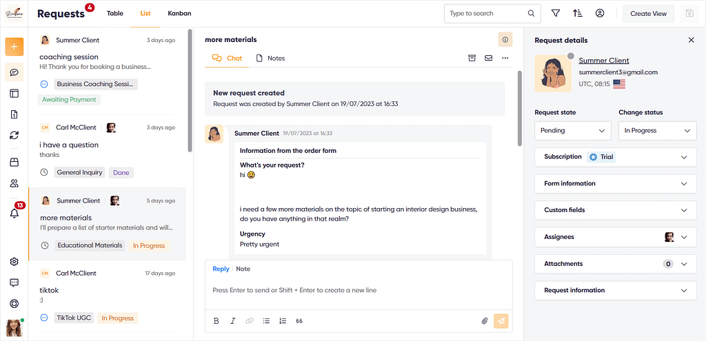
Task: Expand the Custom fields section
Action: tap(616, 210)
